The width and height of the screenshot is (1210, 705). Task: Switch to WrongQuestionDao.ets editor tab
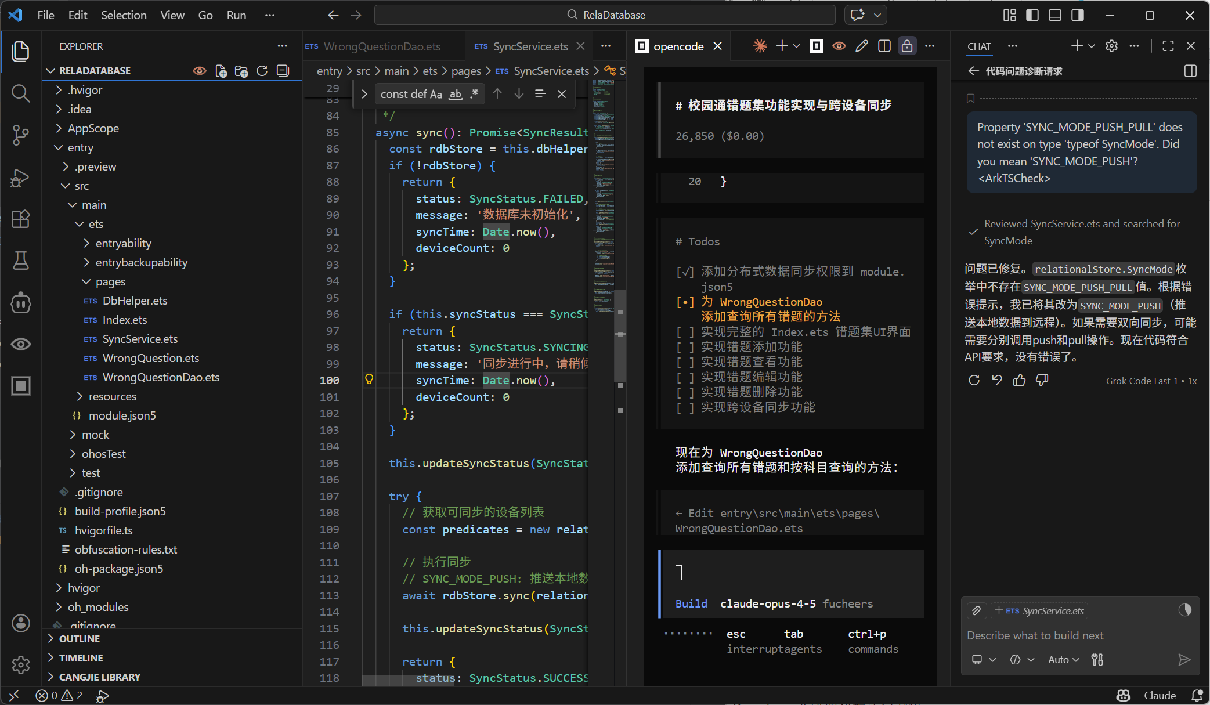point(381,46)
